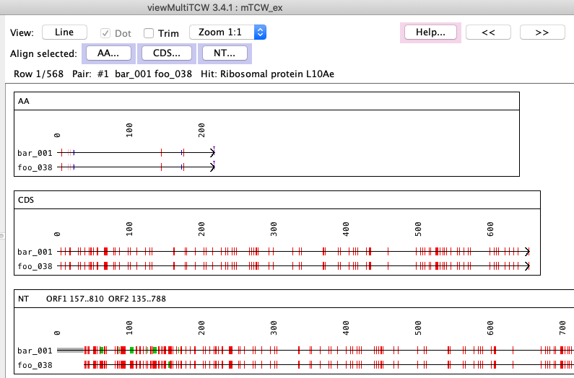Align selected using AA... button

click(108, 53)
